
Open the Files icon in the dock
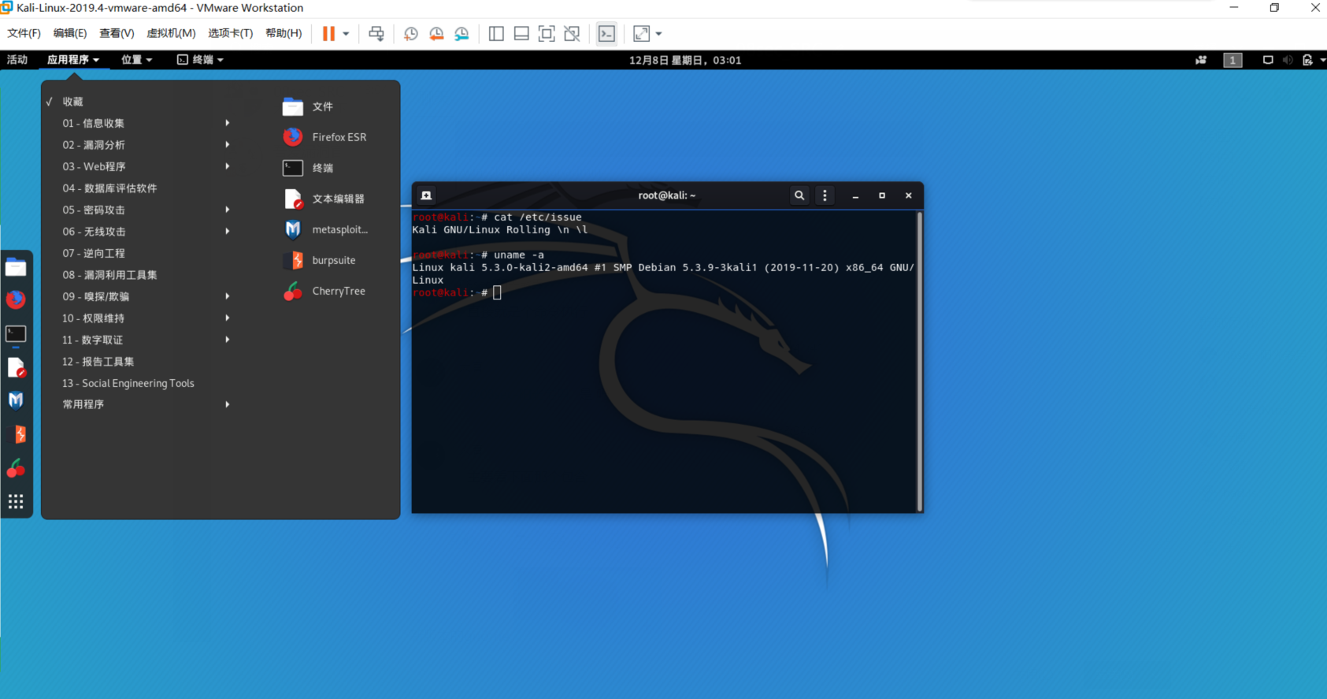point(16,267)
